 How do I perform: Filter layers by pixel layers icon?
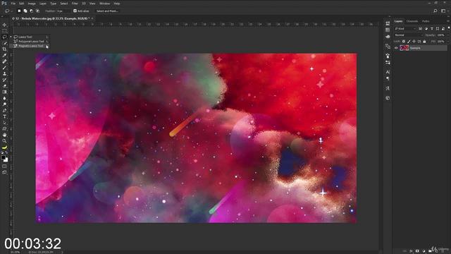(x=420, y=28)
